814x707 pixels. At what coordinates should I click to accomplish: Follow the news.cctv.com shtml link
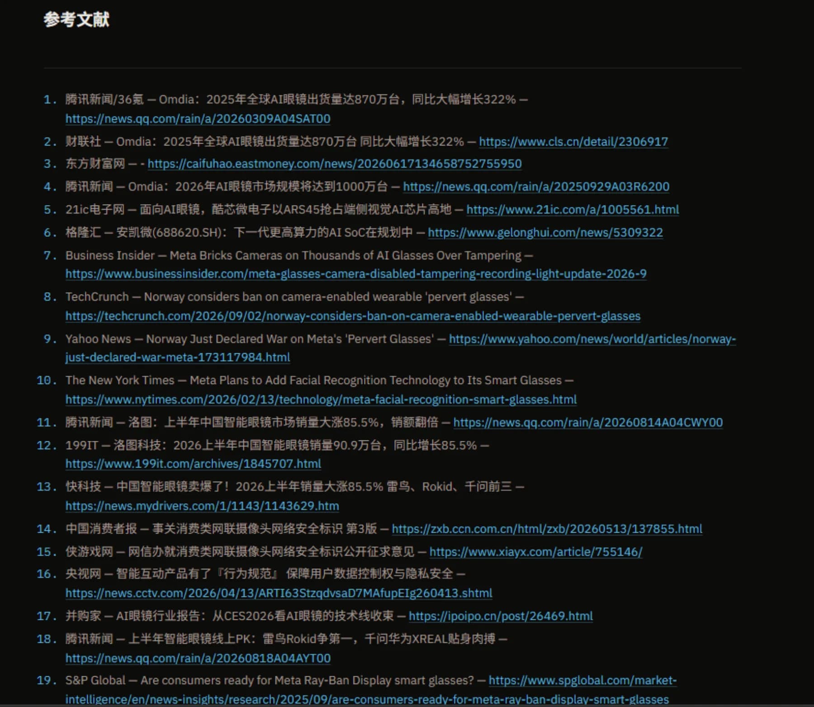(279, 593)
